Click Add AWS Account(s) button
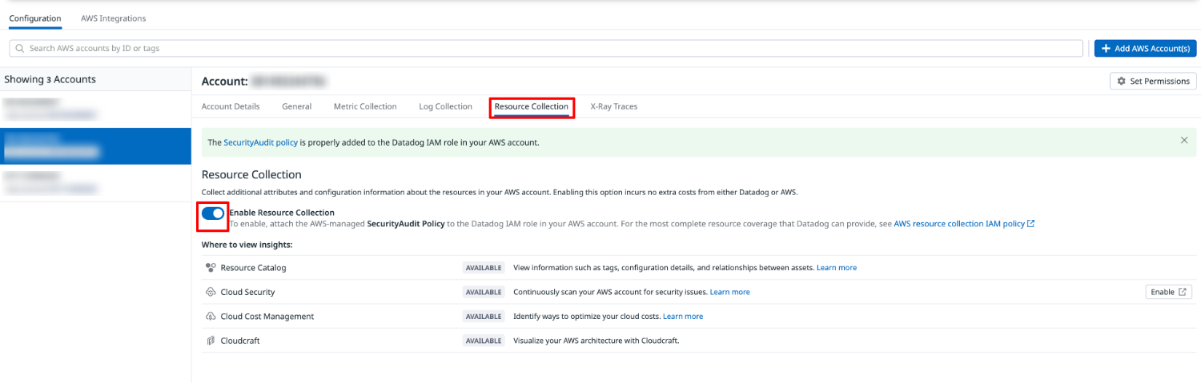This screenshot has height=383, width=1201. click(1146, 49)
